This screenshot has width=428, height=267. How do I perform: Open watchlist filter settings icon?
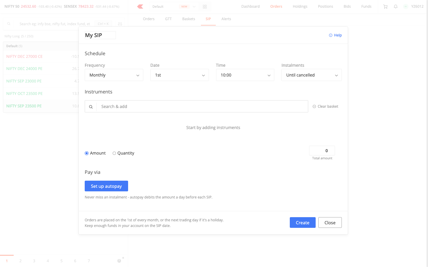click(x=120, y=24)
